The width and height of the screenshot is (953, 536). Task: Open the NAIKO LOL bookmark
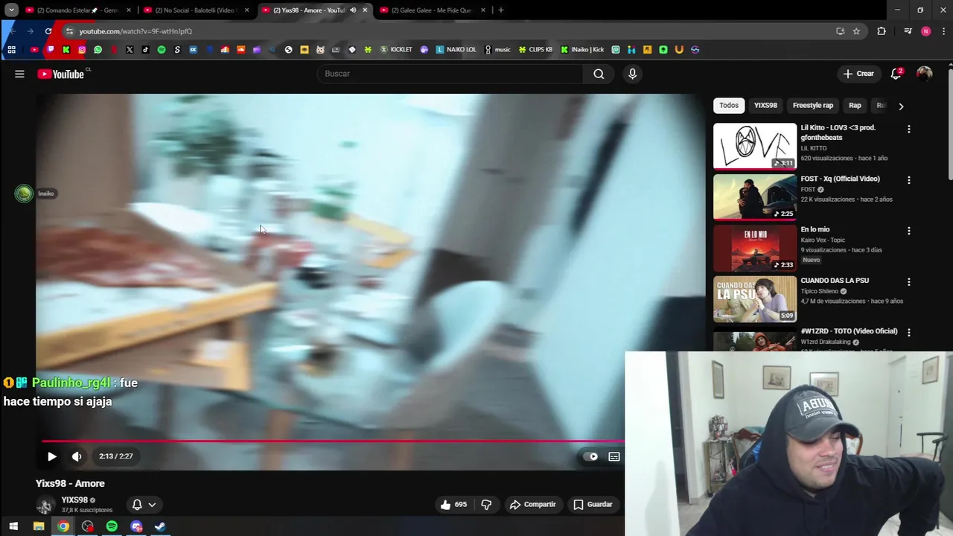pos(456,50)
